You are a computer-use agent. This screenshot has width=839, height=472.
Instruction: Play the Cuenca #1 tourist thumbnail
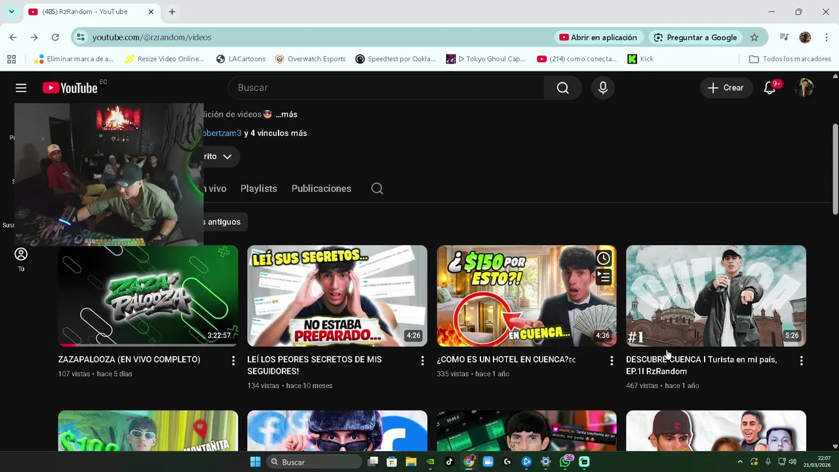pos(716,296)
